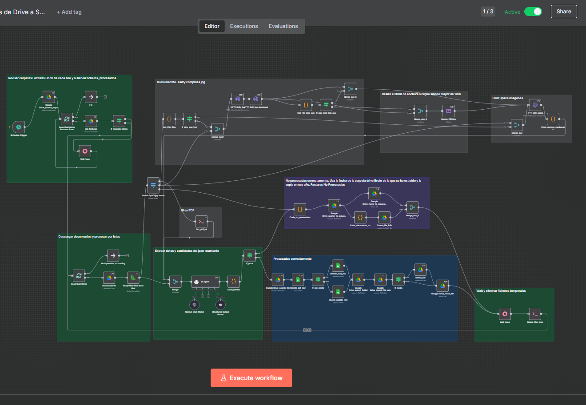Open the Evaluations tab
This screenshot has height=405, width=586.
283,26
